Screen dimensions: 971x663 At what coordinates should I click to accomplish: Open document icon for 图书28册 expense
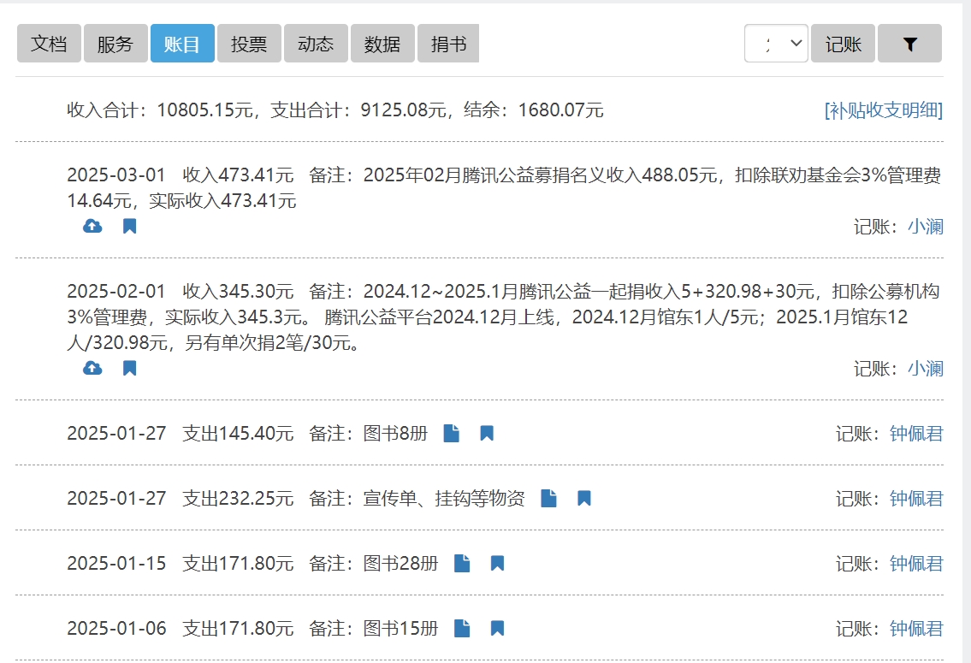(x=462, y=564)
